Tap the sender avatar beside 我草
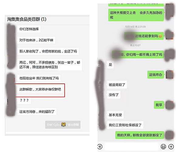 (x=170, y=105)
